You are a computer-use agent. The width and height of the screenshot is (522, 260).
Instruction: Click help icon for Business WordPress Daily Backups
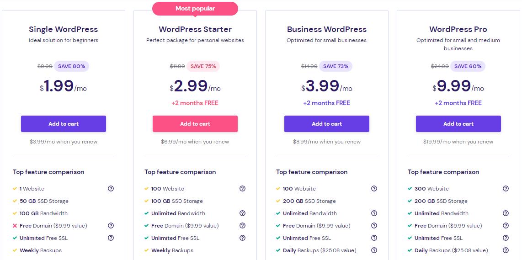click(374, 250)
